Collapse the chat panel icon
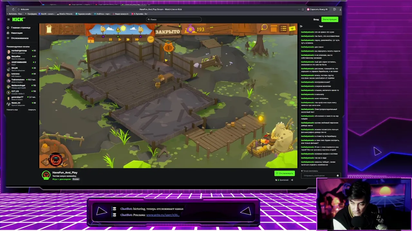The height and width of the screenshot is (231, 412). [x=301, y=26]
